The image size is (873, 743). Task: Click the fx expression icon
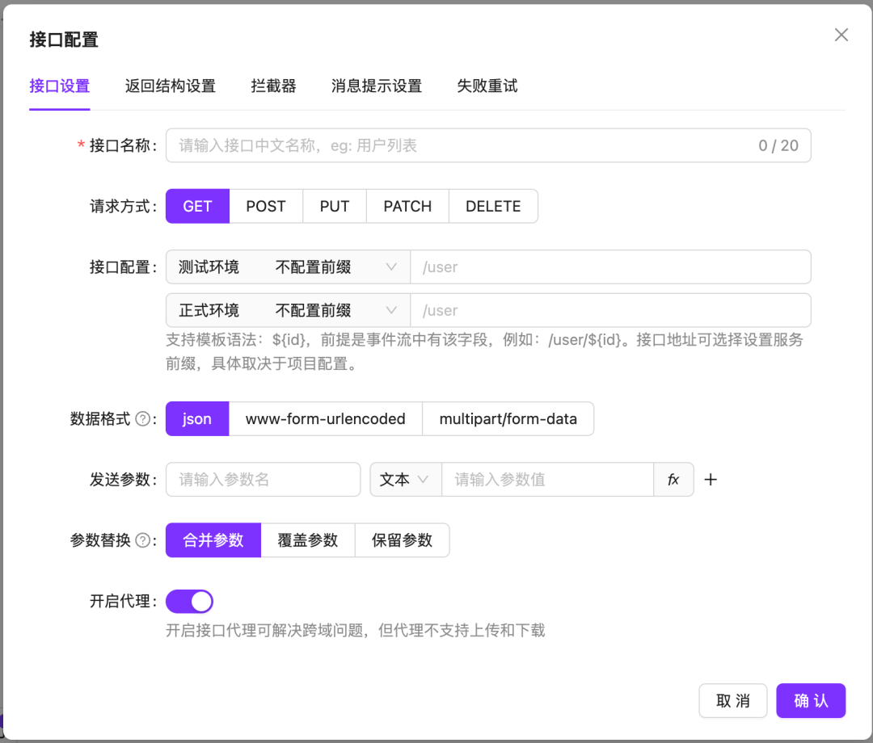pos(673,480)
